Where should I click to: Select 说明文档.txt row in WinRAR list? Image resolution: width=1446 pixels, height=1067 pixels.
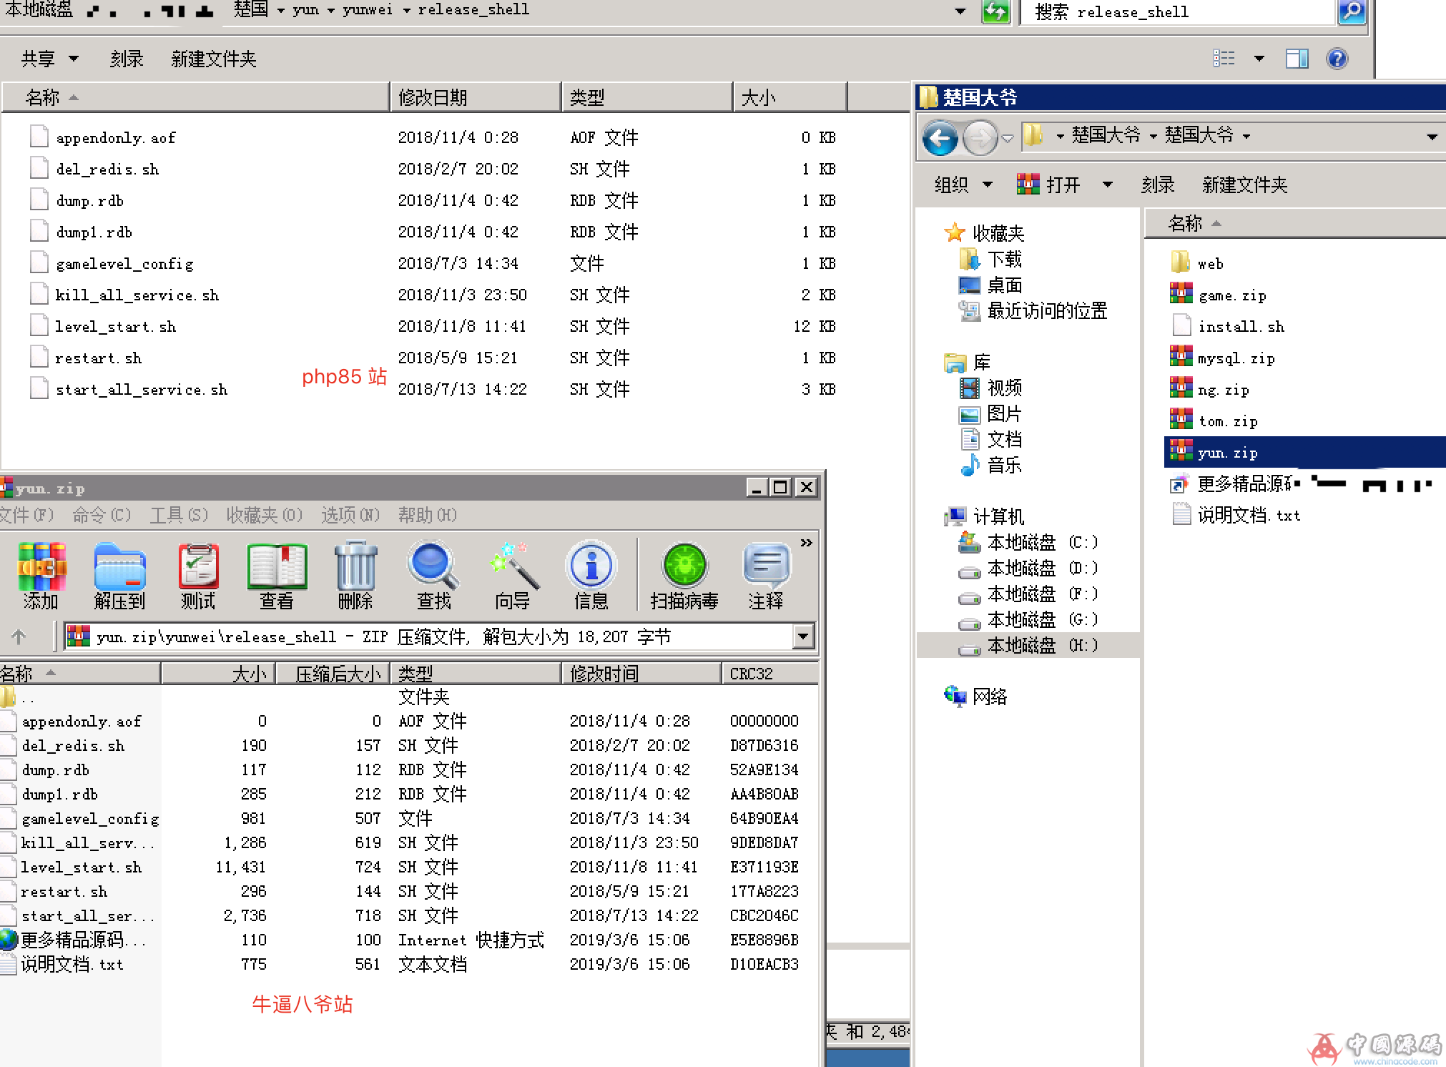tap(409, 964)
